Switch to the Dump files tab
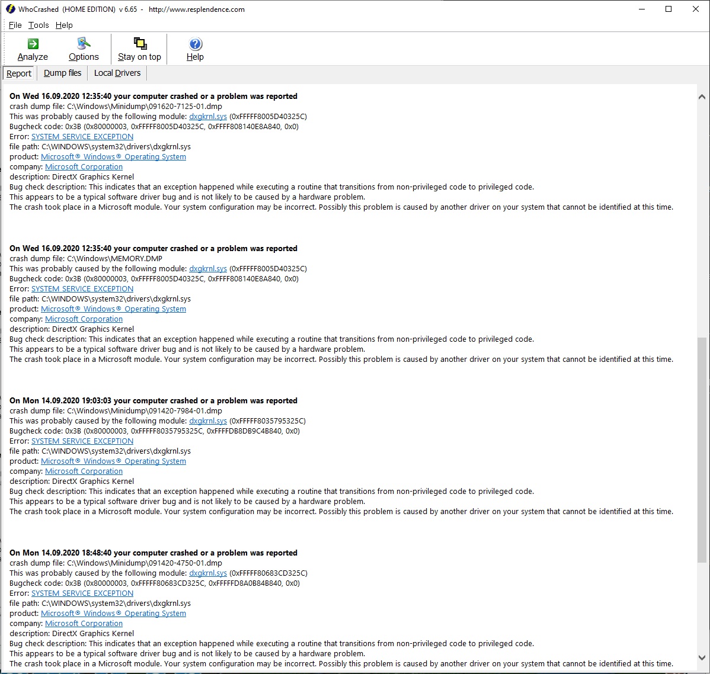 62,73
